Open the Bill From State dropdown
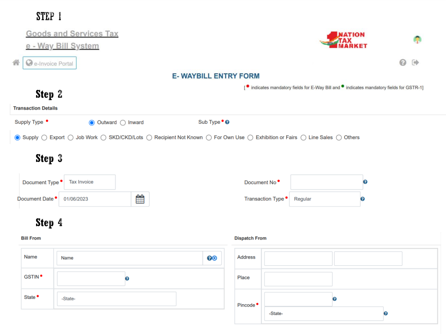Screen dimensions: 446x334 pos(116,299)
